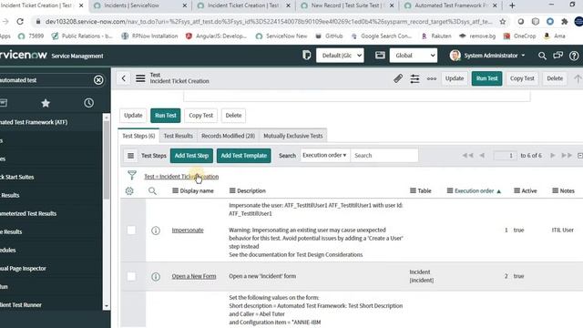
Task: Personalize list columns with the gear icon
Action: (x=129, y=190)
